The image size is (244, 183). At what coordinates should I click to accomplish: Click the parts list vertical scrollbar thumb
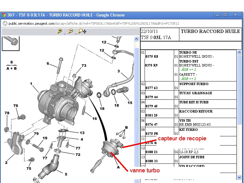[x=239, y=89]
